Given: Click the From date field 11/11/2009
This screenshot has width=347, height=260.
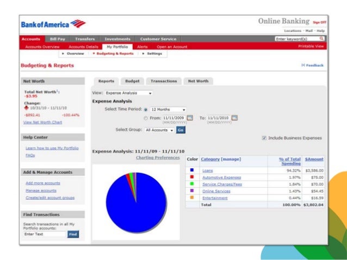Looking at the screenshot, I should pyautogui.click(x=173, y=118).
